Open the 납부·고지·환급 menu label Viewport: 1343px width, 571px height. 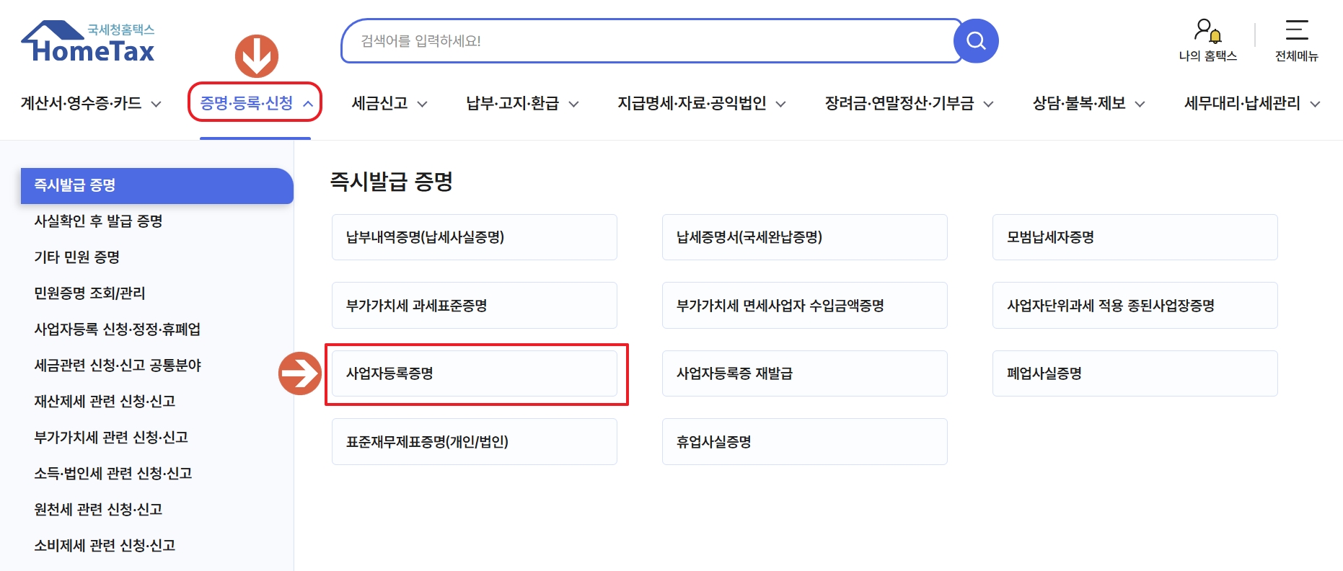[513, 103]
